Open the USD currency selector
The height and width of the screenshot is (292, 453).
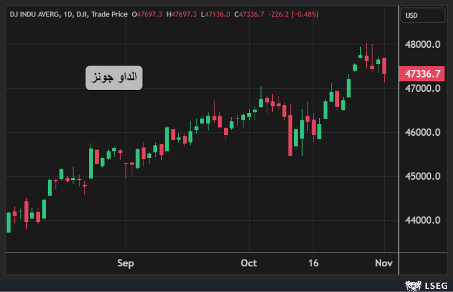pyautogui.click(x=422, y=15)
